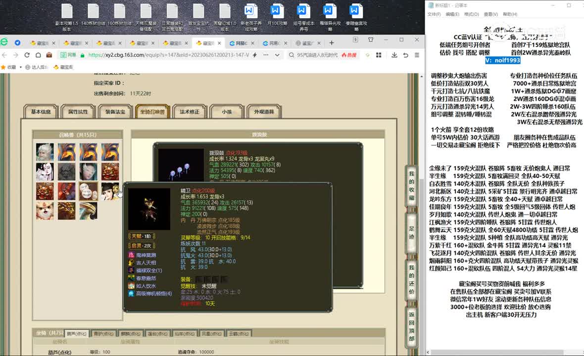The height and width of the screenshot is (356, 584).
Task: Open the 达人后台 bookmark
Action: pyautogui.click(x=37, y=67)
